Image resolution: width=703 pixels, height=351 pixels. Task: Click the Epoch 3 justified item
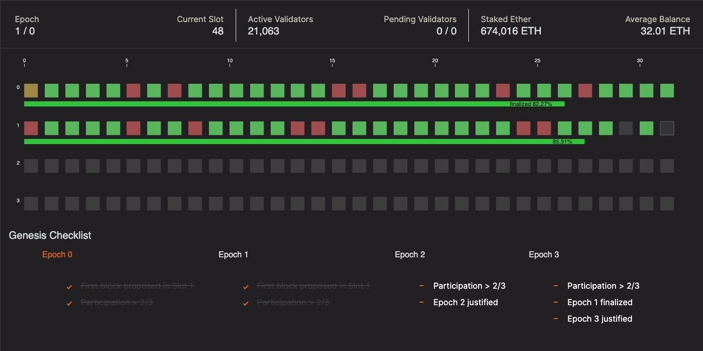[600, 319]
